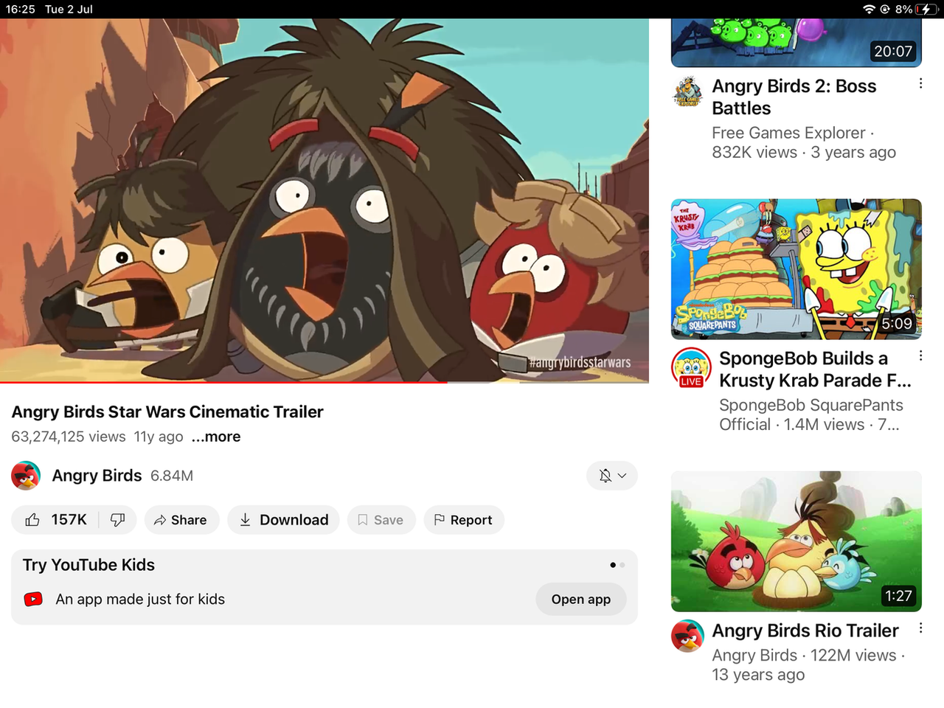Open notification bell dropdown for Angry Birds
944x708 pixels.
(x=612, y=476)
